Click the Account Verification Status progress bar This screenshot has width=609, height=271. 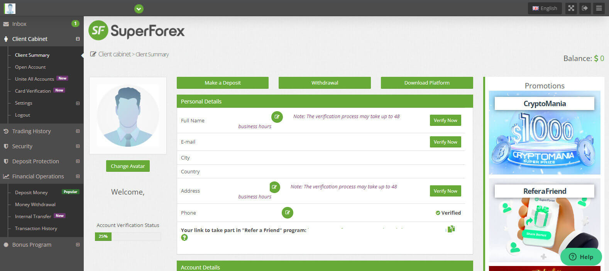(x=128, y=236)
